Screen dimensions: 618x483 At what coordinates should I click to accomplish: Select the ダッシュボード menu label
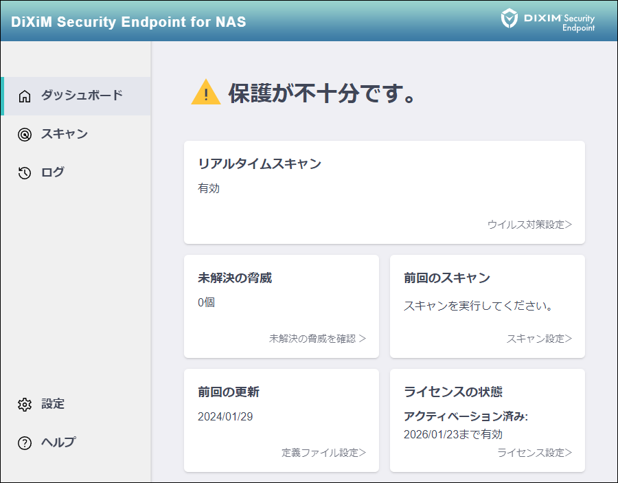pyautogui.click(x=81, y=96)
